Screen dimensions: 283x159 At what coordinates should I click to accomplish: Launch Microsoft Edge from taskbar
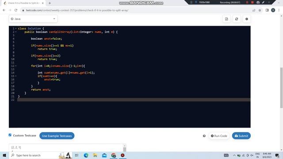(86, 155)
